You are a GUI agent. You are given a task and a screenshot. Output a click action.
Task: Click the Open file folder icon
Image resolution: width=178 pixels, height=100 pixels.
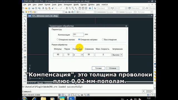pos(26,8)
